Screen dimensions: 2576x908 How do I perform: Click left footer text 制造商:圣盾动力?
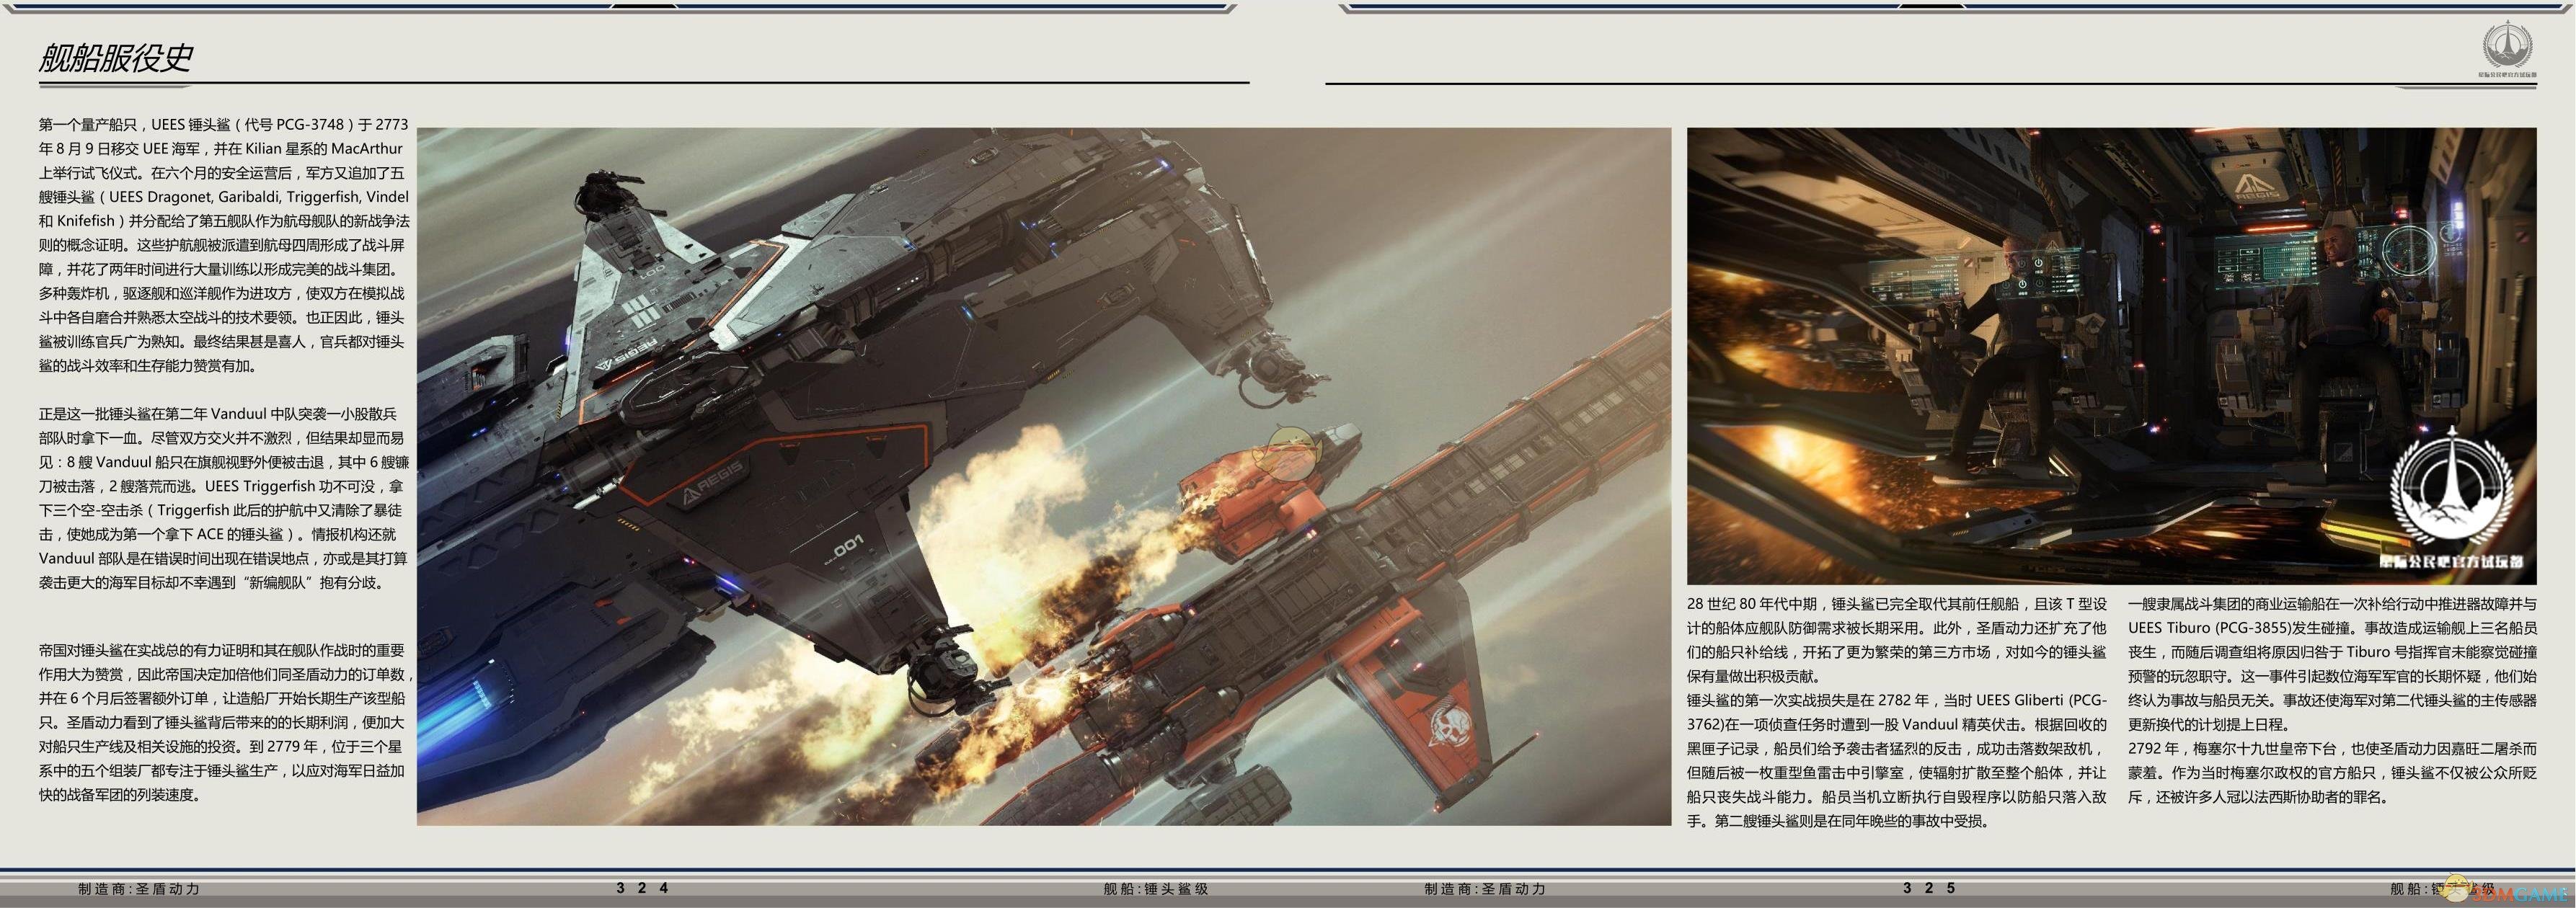point(139,888)
